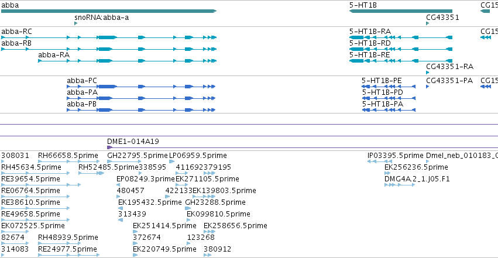This screenshot has height=258, width=498.
Task: Select the 5-HT1B-PE protein label
Action: click(382, 81)
